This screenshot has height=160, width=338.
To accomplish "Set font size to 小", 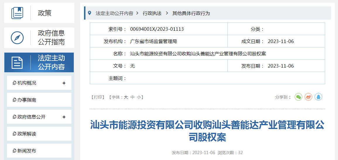I will click(x=139, y=97).
